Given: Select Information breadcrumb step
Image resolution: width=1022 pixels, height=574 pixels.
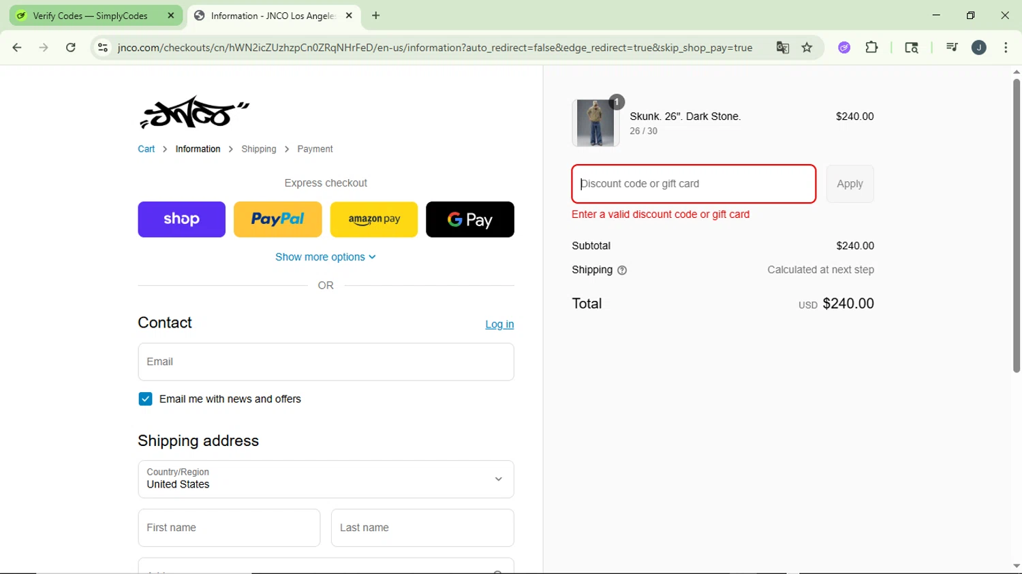Looking at the screenshot, I should coord(198,149).
